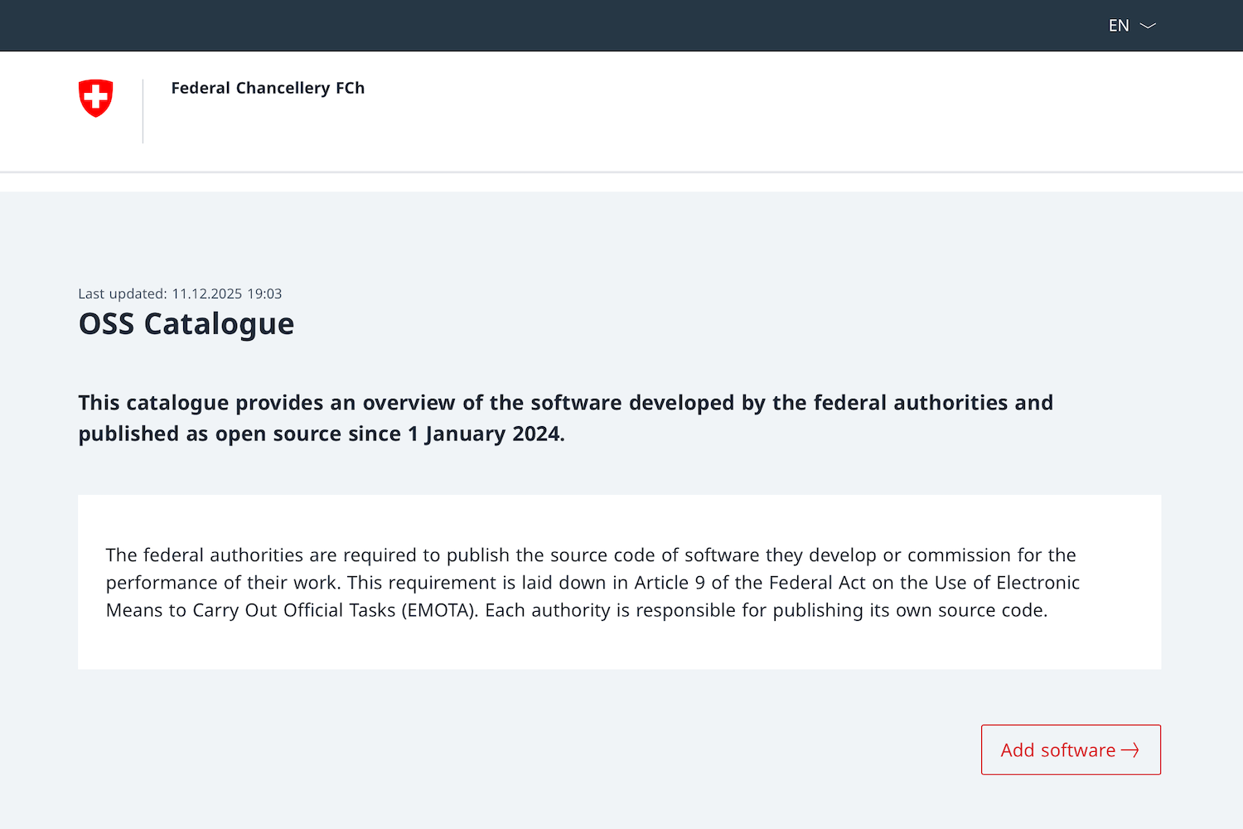
Task: Open the EN language selector
Action: pyautogui.click(x=1119, y=26)
